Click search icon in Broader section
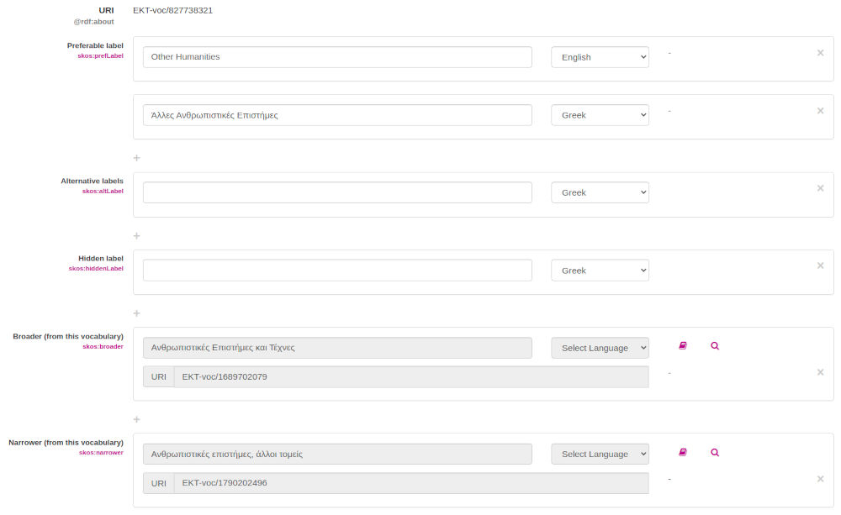 coord(715,345)
